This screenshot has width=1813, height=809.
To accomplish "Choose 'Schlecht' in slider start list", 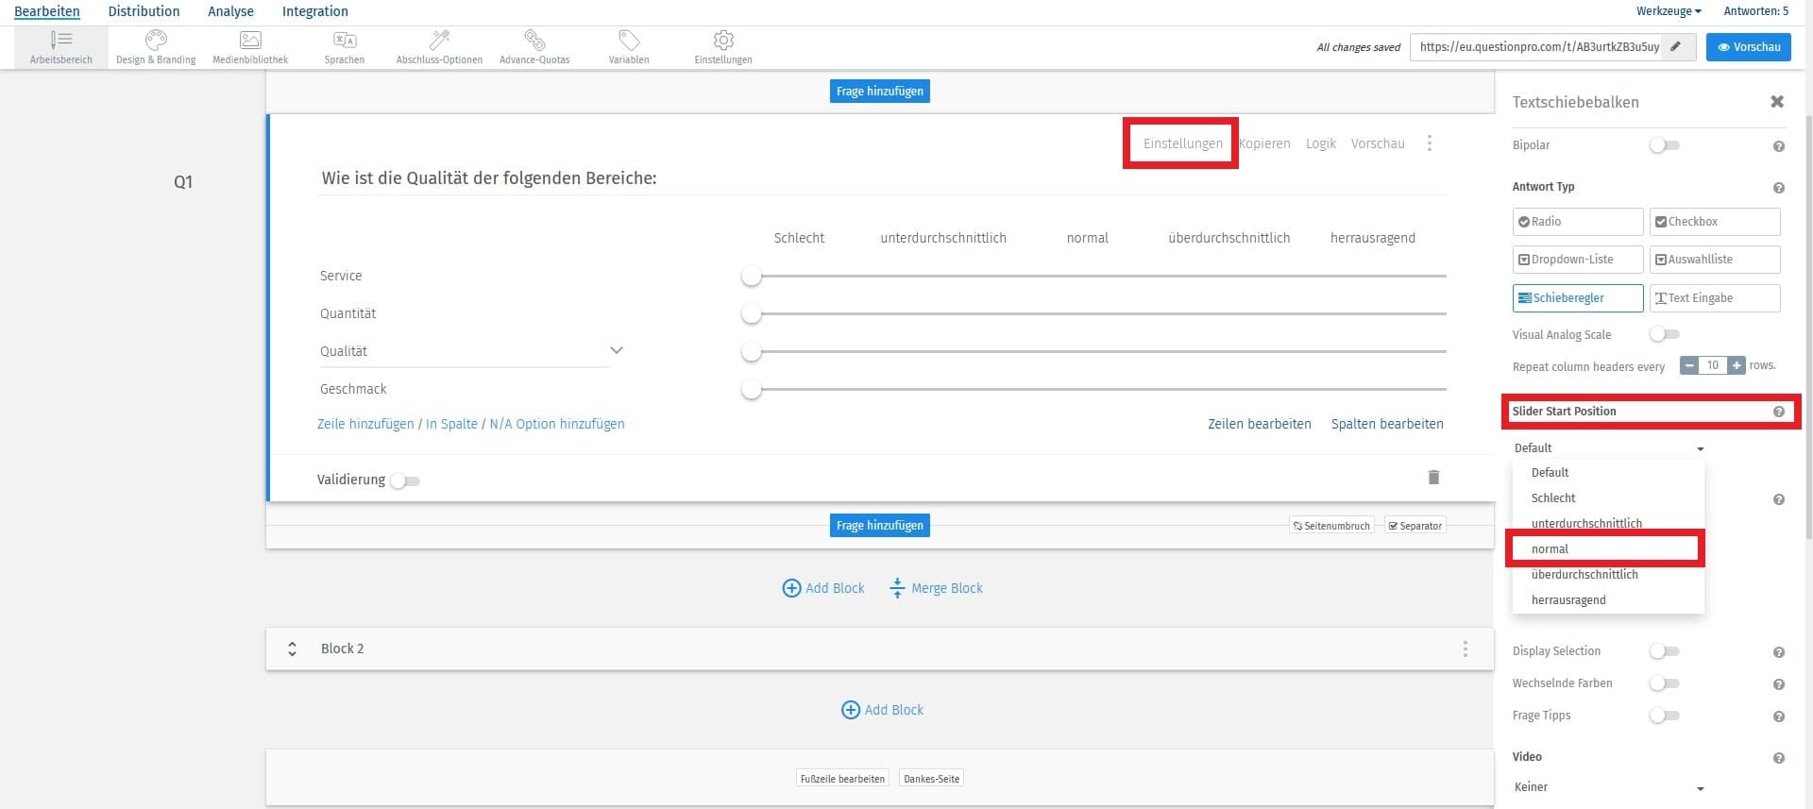I will [x=1608, y=497].
